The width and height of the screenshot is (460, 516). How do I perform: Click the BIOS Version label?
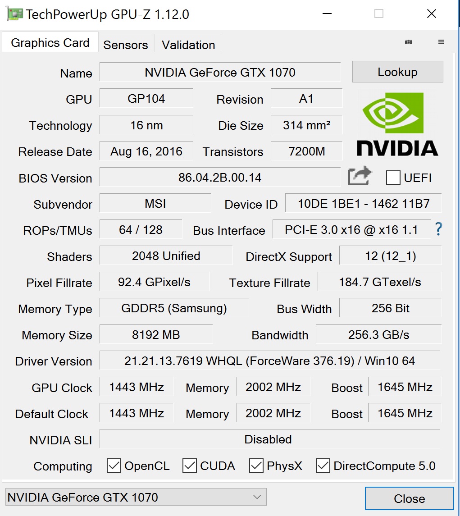click(55, 178)
